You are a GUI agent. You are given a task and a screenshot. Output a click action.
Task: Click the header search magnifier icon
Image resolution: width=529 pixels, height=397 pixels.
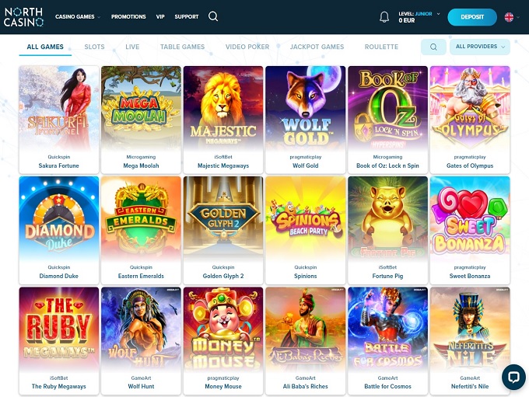(x=213, y=16)
